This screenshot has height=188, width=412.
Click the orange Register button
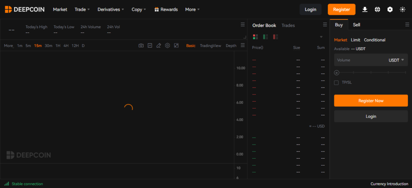342,9
